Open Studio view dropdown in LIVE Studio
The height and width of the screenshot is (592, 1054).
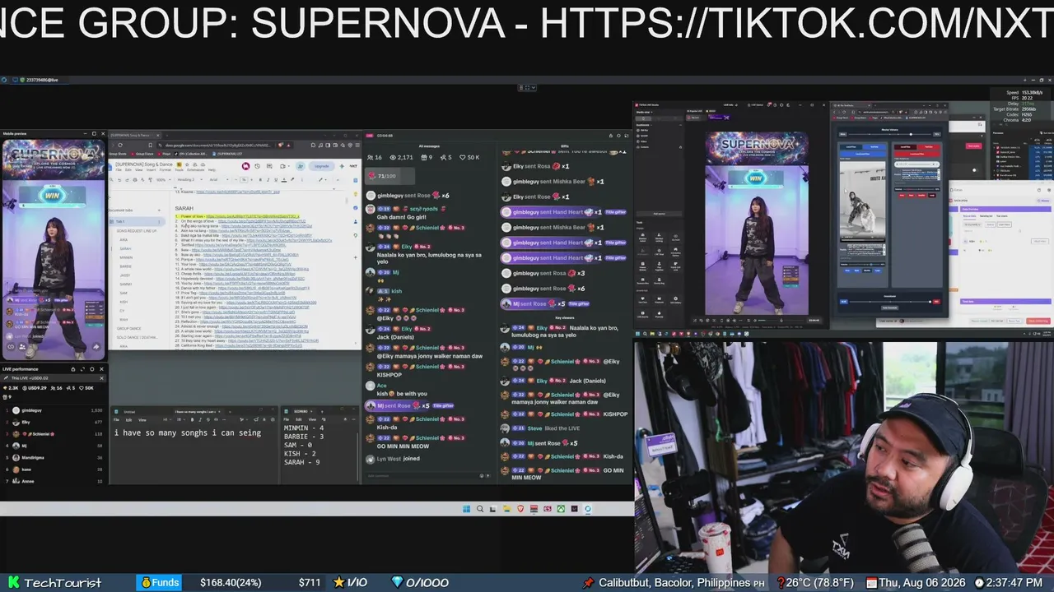point(644,112)
